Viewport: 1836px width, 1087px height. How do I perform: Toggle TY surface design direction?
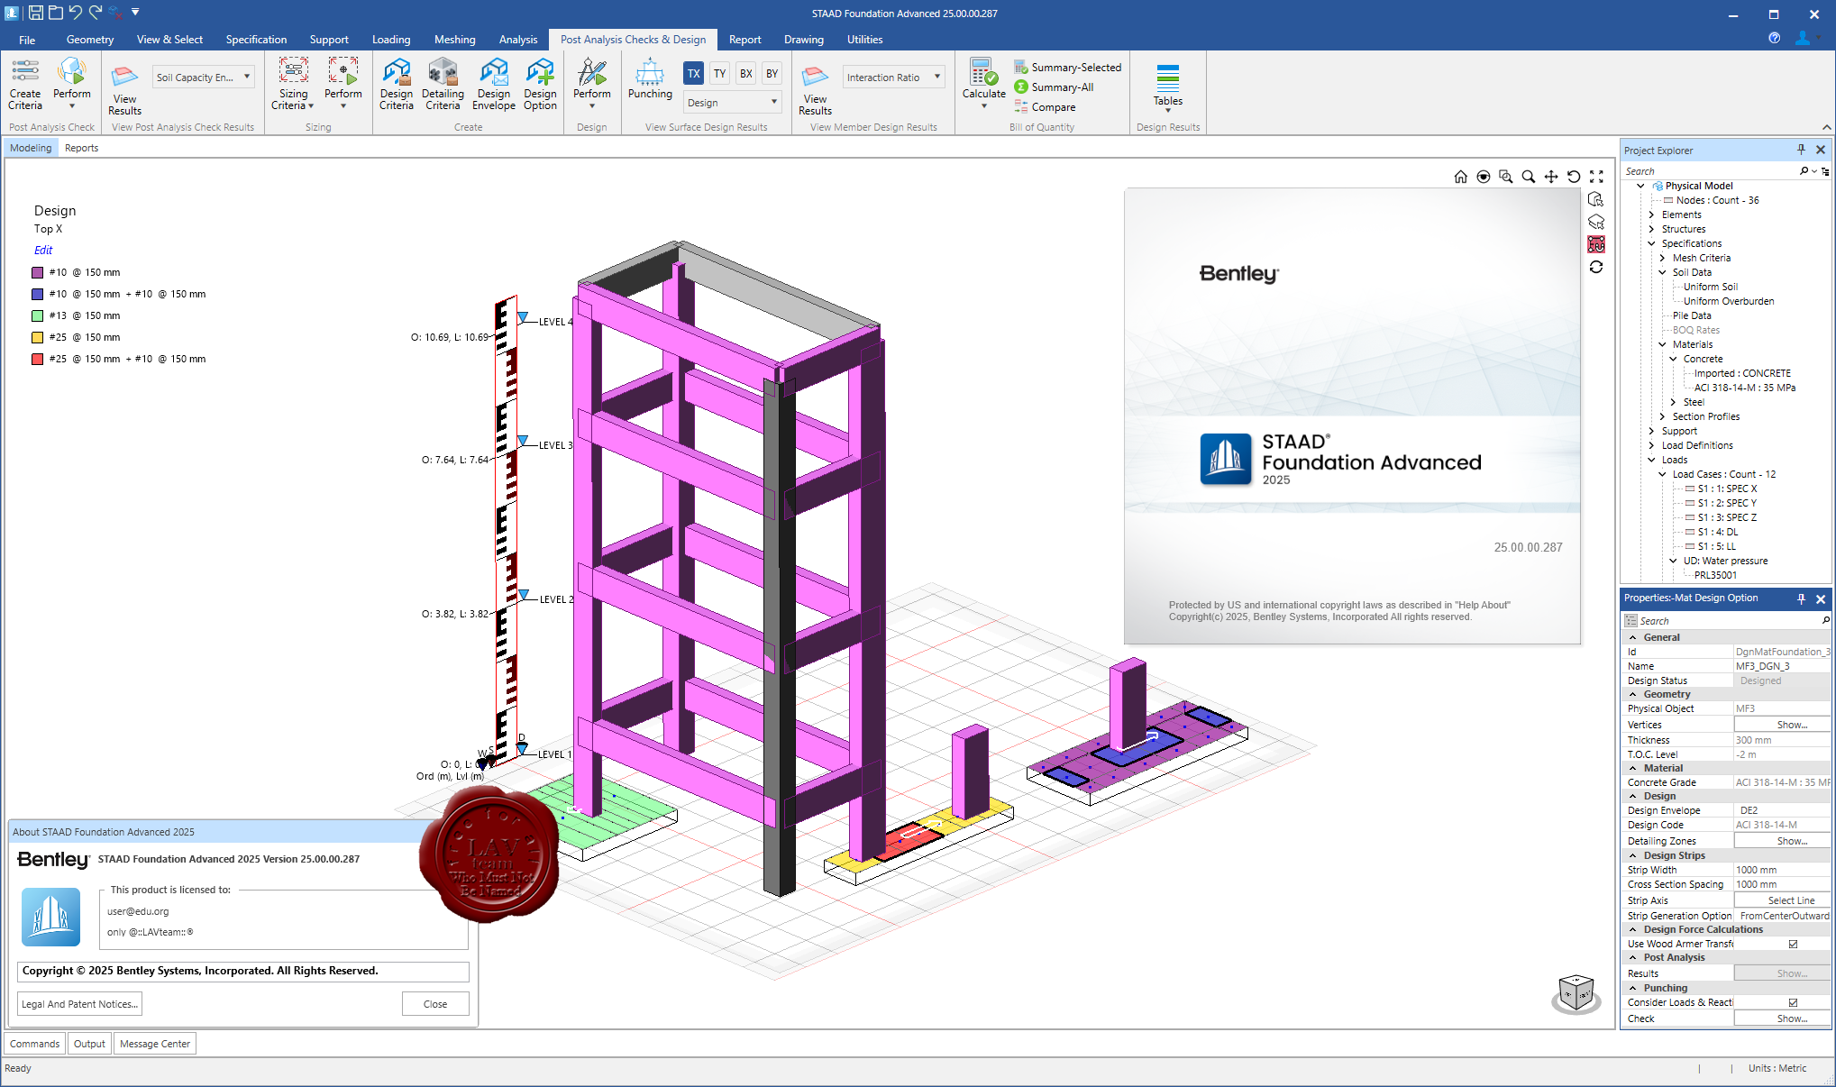[x=719, y=74]
